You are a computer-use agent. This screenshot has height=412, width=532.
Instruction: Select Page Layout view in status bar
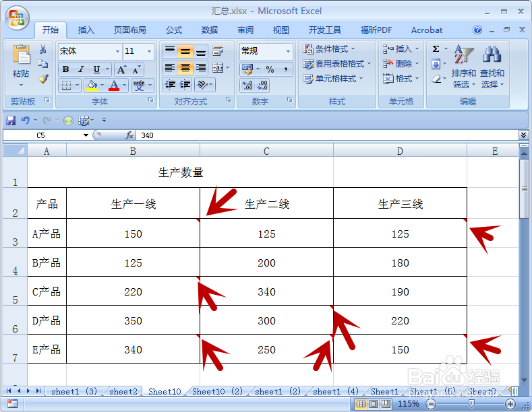tap(374, 404)
